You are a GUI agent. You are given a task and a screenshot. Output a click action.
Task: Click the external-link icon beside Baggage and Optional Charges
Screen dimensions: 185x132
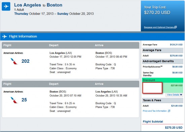(176, 27)
